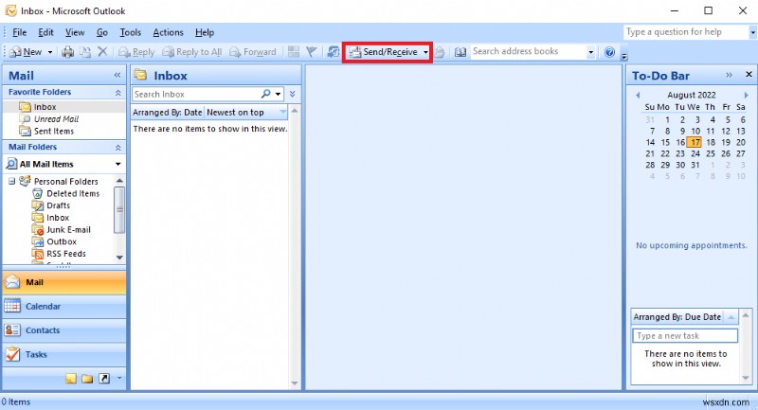The image size is (758, 410).
Task: Open the help question box dropdown arrow
Action: tap(752, 32)
